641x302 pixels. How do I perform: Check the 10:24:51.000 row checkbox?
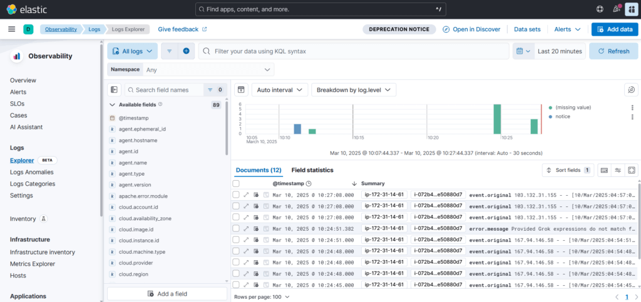[236, 240]
